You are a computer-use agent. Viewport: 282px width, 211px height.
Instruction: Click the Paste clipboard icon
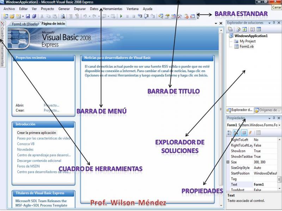tap(55, 16)
